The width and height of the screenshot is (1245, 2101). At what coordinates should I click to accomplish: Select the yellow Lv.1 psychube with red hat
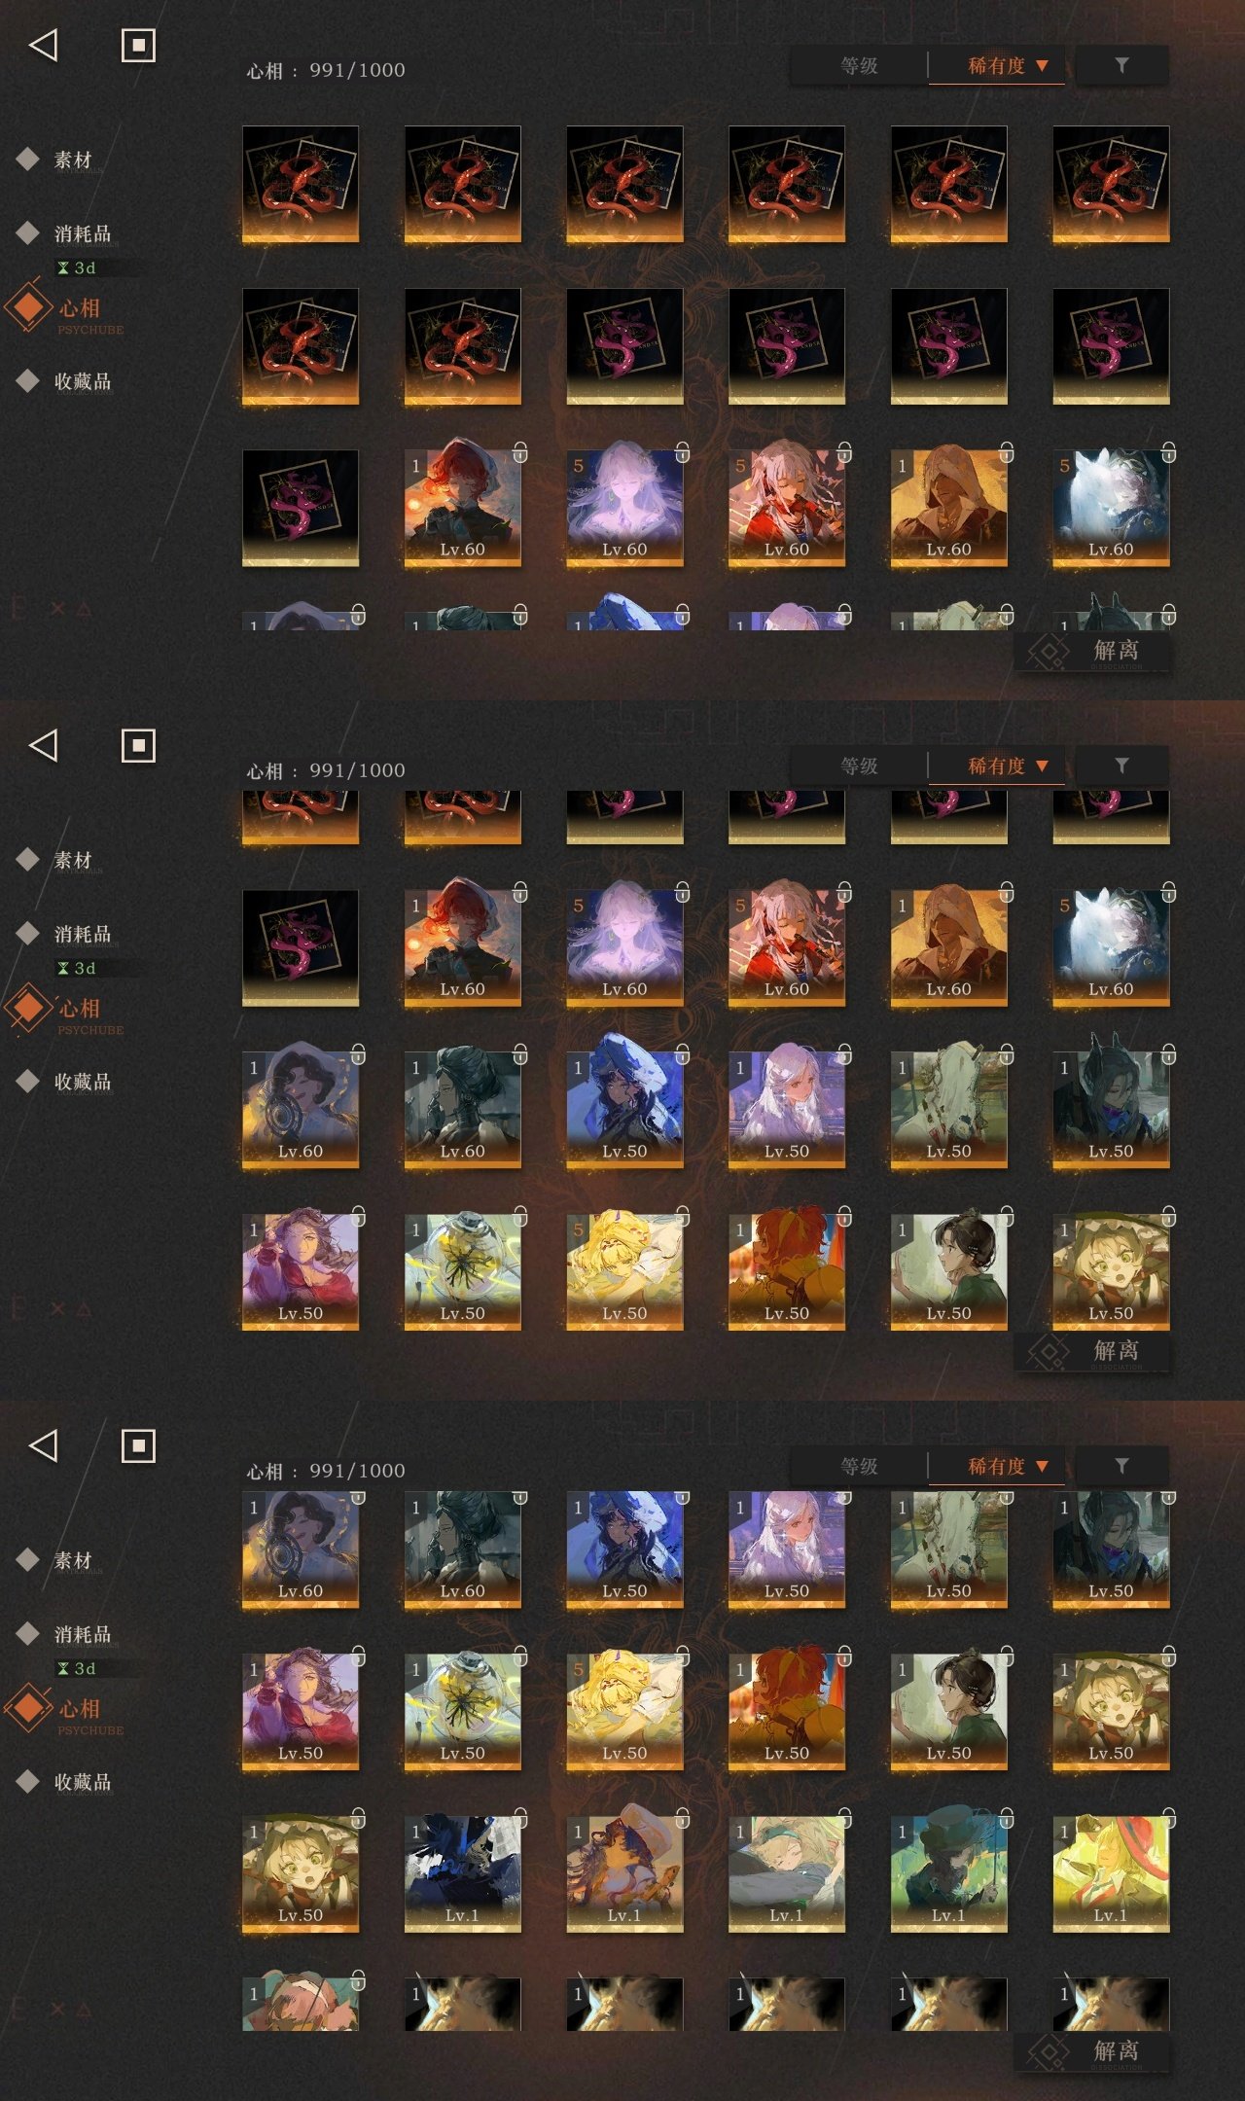click(1111, 1873)
